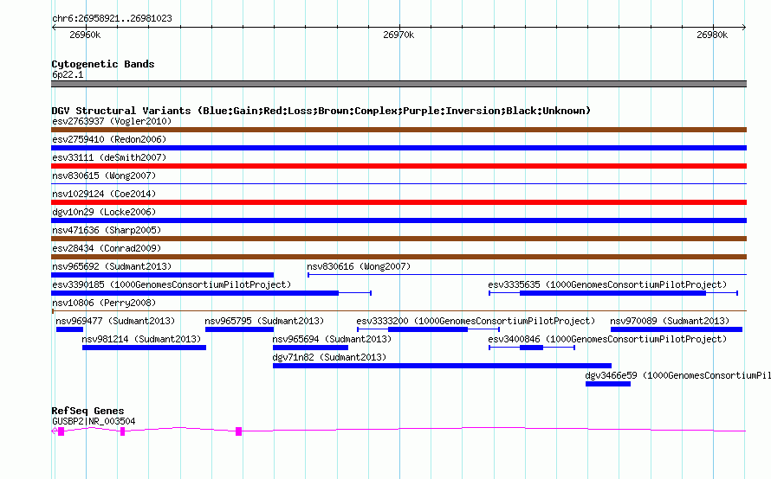Click the esv3390185 variant blue bar
Viewport: 771px width, 479px height.
[x=195, y=293]
